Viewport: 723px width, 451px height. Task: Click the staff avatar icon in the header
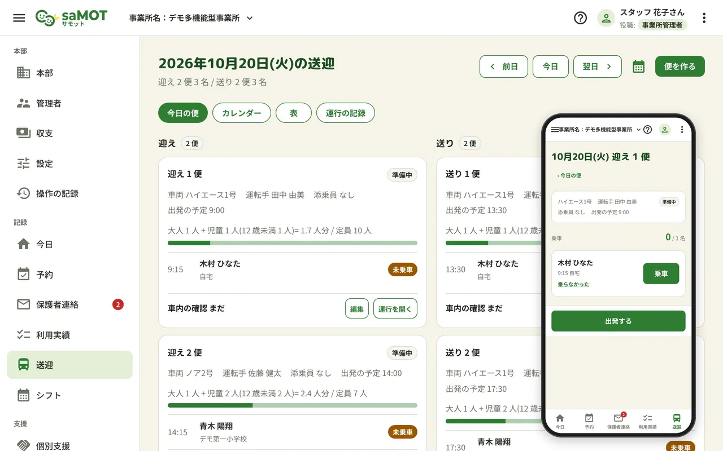point(606,18)
